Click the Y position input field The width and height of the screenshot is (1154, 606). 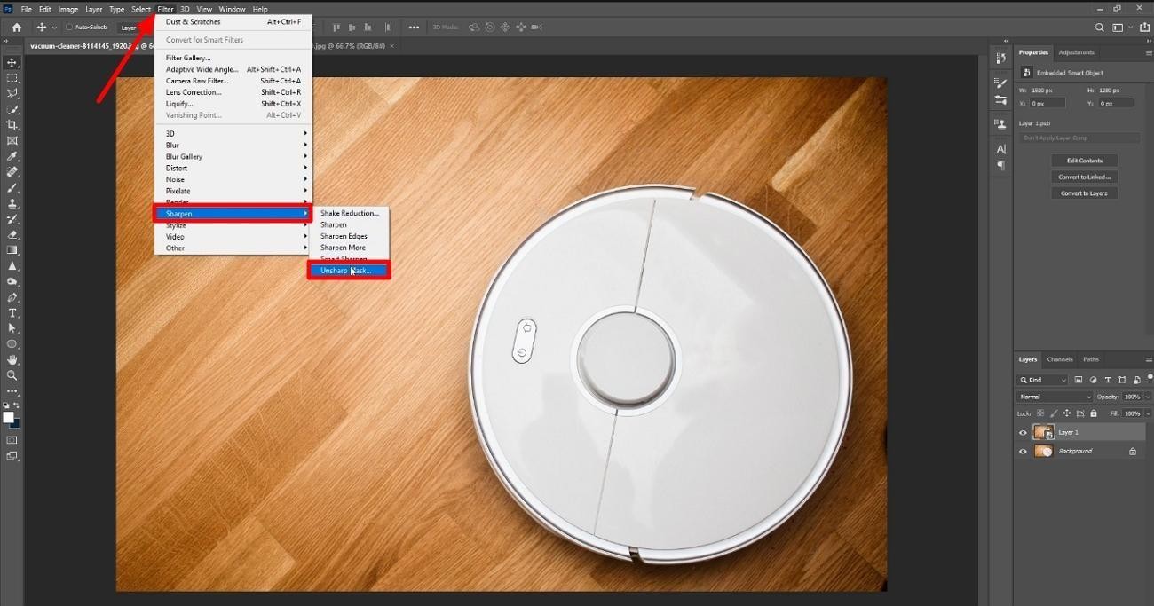pos(1116,104)
